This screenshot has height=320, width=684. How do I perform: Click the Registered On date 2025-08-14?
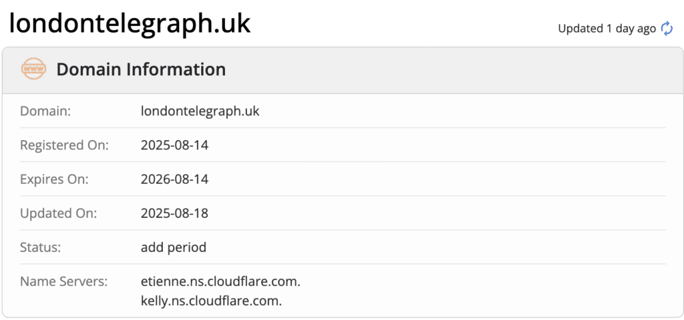(174, 145)
